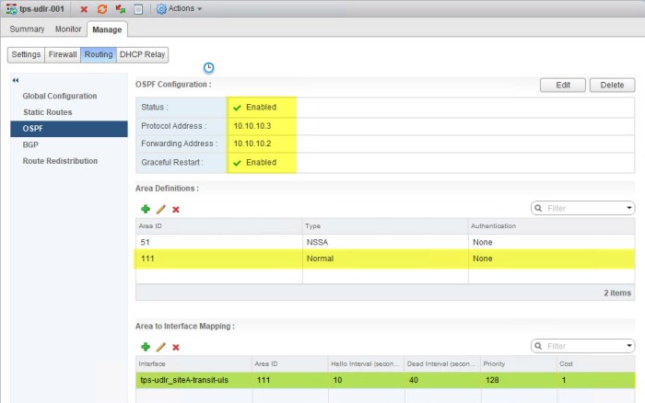Click Protocol Address value 10.10.10.3

coord(252,126)
